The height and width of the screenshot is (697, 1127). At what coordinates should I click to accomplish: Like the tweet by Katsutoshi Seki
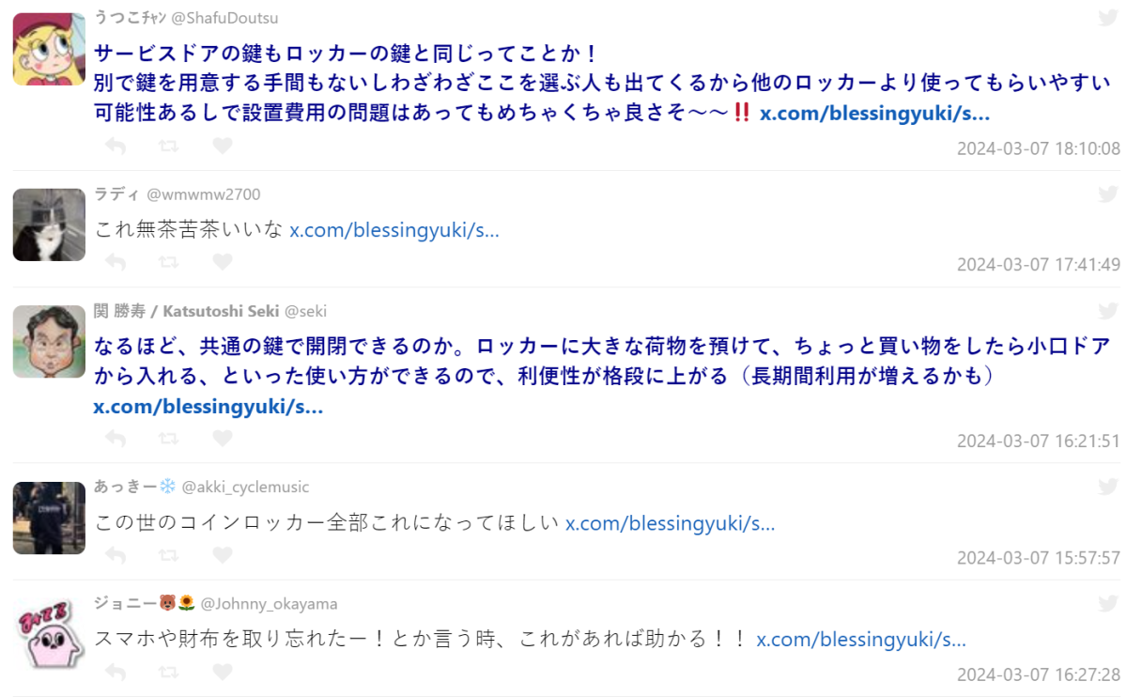click(x=222, y=438)
